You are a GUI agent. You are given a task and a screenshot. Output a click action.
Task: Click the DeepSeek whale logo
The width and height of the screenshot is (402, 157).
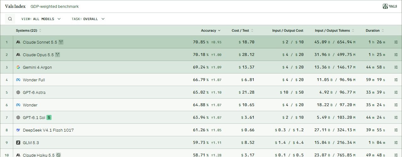(x=18, y=130)
